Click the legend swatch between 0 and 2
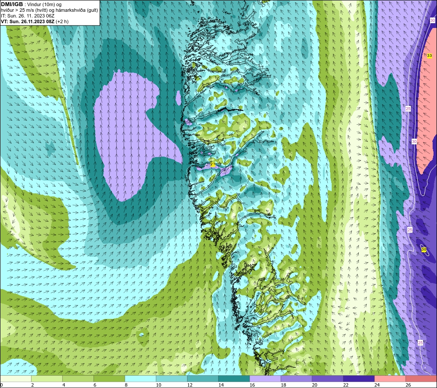The height and width of the screenshot is (388, 437). pos(16,378)
